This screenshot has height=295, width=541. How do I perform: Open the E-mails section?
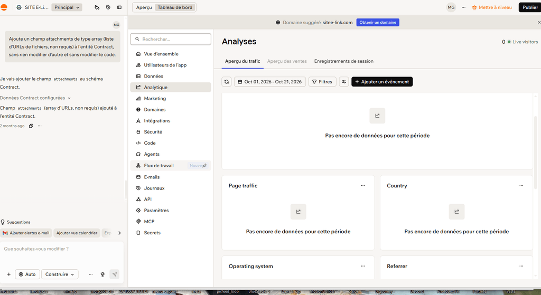[171, 177]
